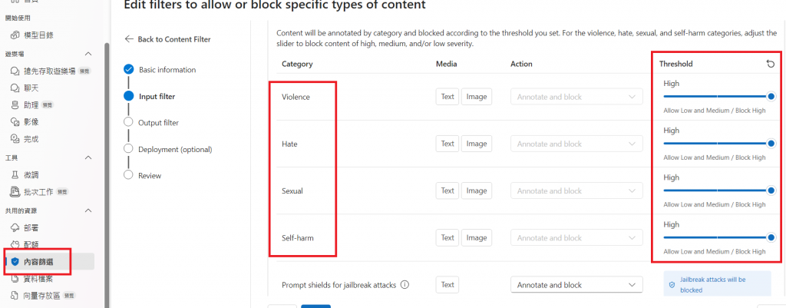Go to the Output filter step

pyautogui.click(x=159, y=122)
